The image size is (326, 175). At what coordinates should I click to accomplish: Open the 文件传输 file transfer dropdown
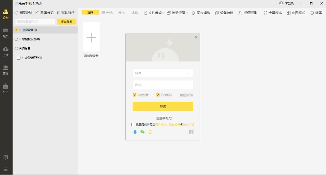pos(154,13)
